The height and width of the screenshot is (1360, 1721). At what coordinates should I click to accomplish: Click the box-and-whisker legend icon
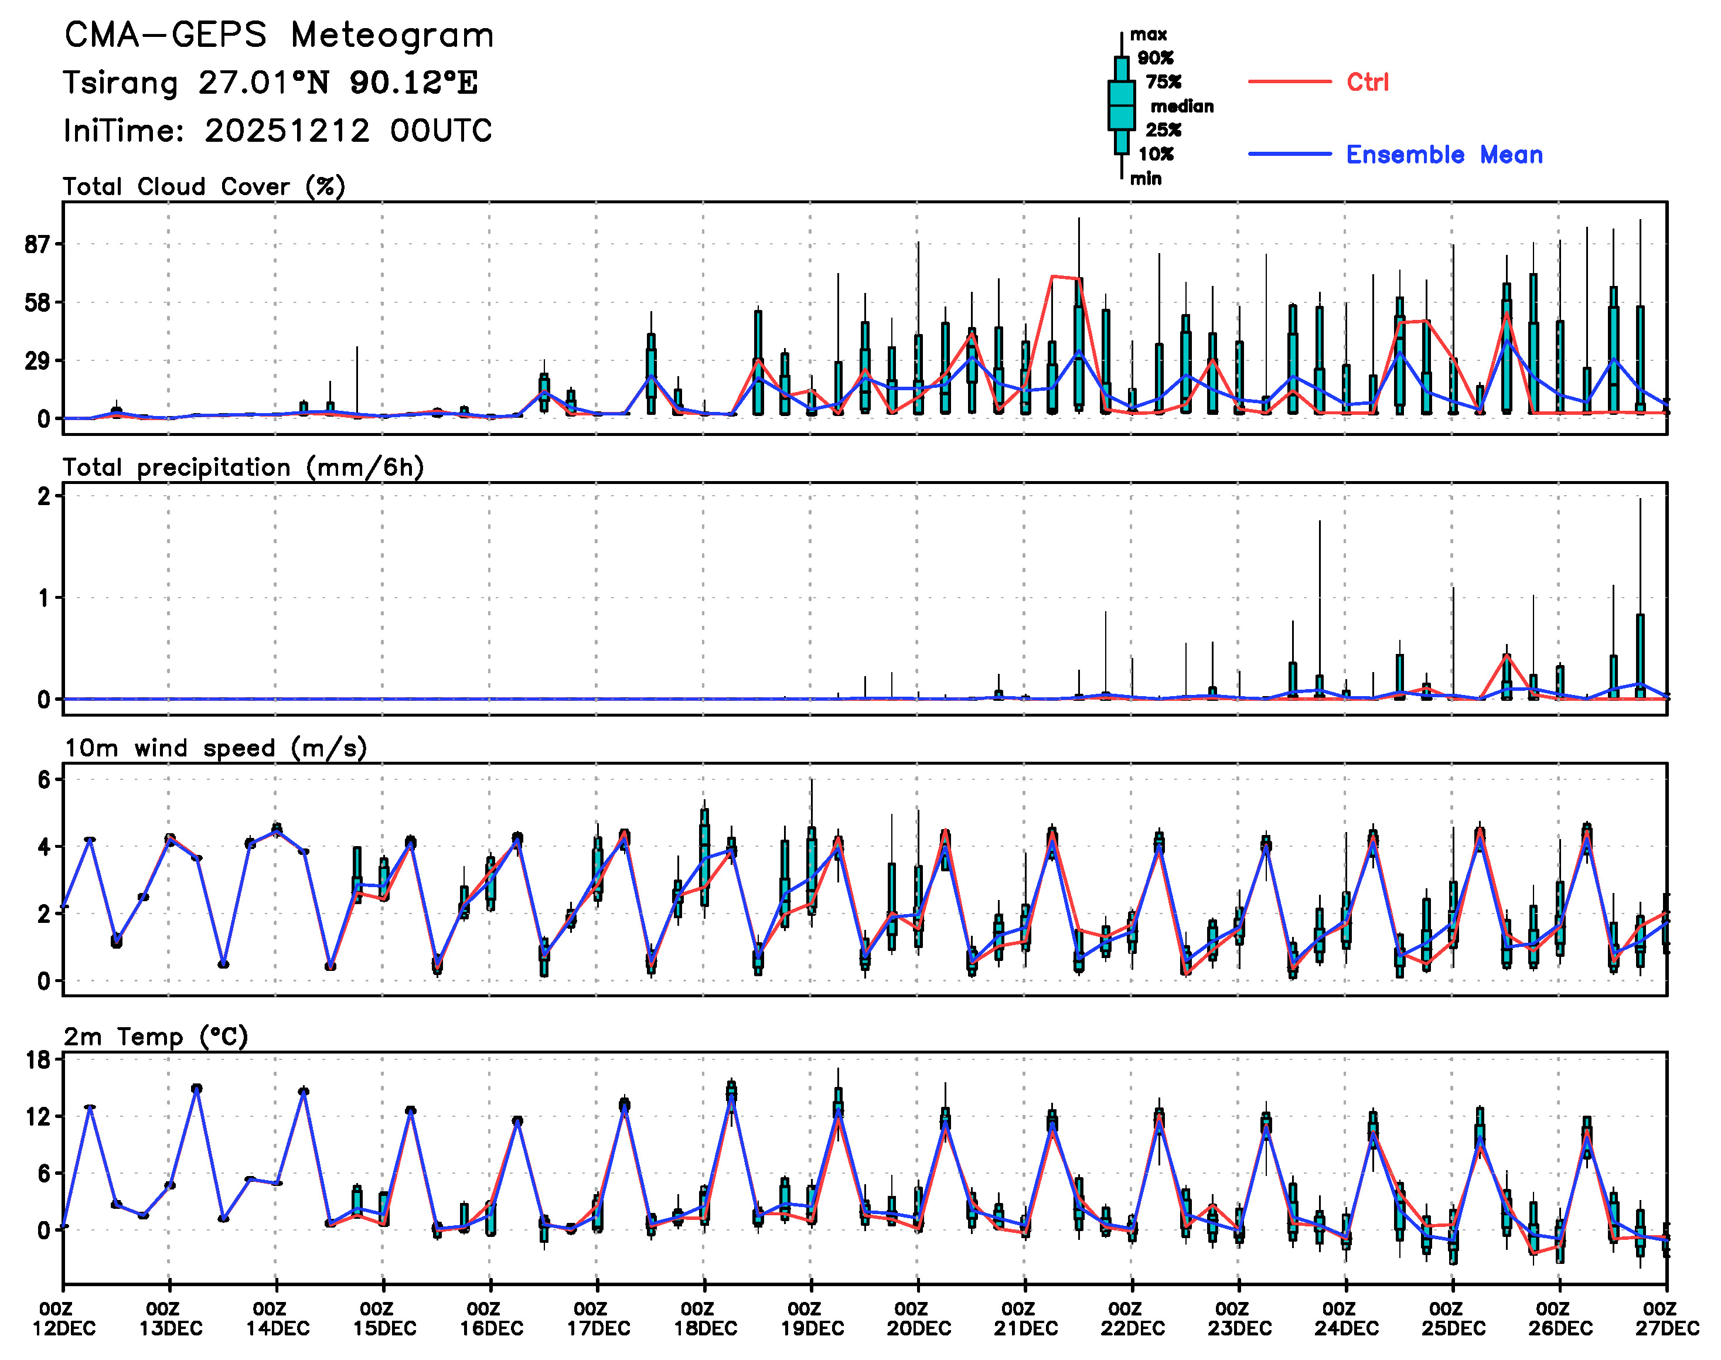(1122, 105)
